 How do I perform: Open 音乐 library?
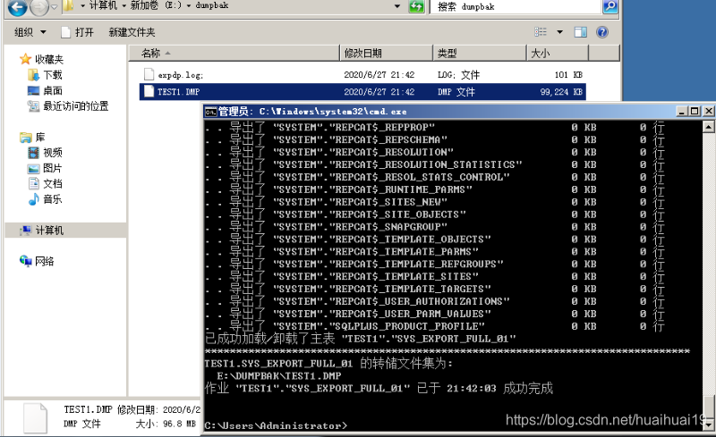point(45,199)
